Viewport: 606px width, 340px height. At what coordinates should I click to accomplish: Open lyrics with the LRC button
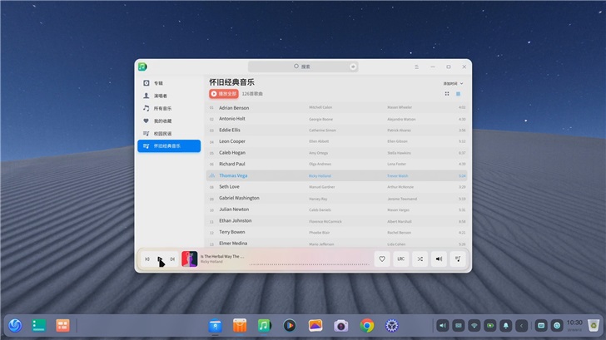[x=400, y=259]
